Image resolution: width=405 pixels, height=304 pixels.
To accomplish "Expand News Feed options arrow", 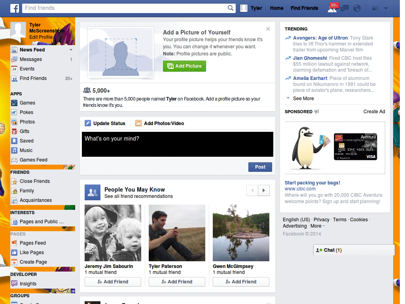I will [71, 49].
